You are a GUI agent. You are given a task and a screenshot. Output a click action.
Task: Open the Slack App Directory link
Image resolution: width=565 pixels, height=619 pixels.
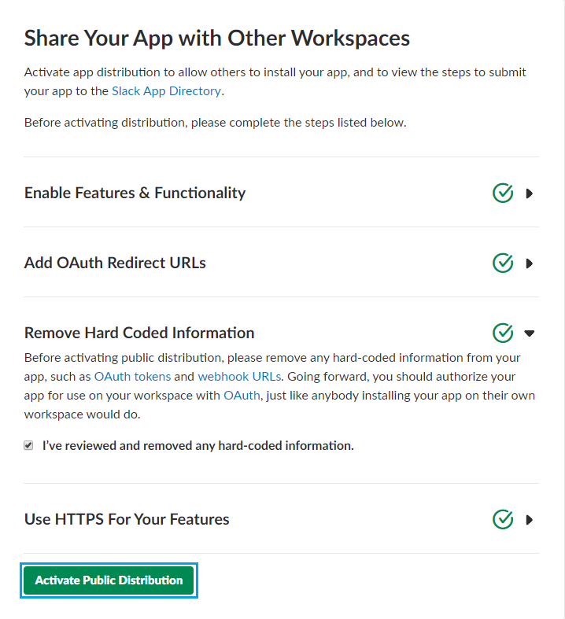pyautogui.click(x=166, y=90)
